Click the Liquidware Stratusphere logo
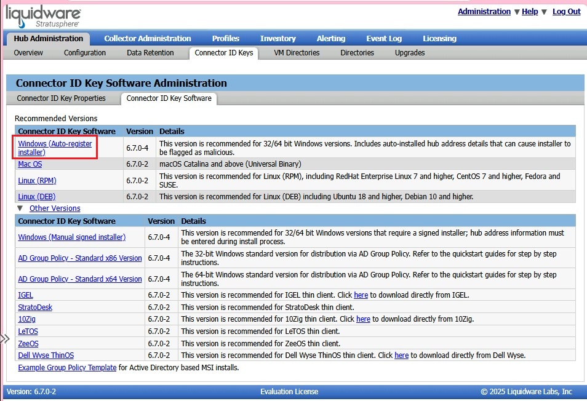The height and width of the screenshot is (401, 587). (43, 16)
